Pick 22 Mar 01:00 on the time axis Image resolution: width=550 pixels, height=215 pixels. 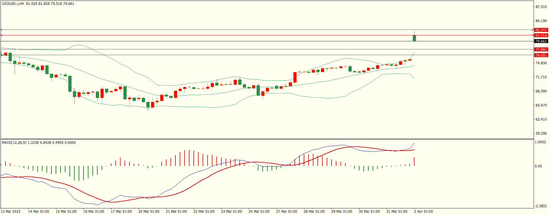(204, 212)
